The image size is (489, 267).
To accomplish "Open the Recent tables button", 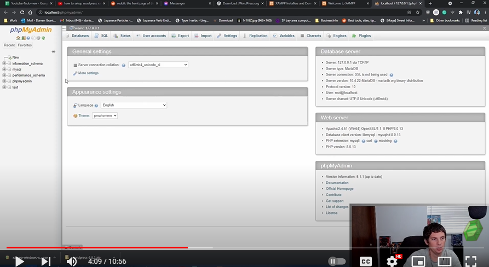I will point(9,45).
